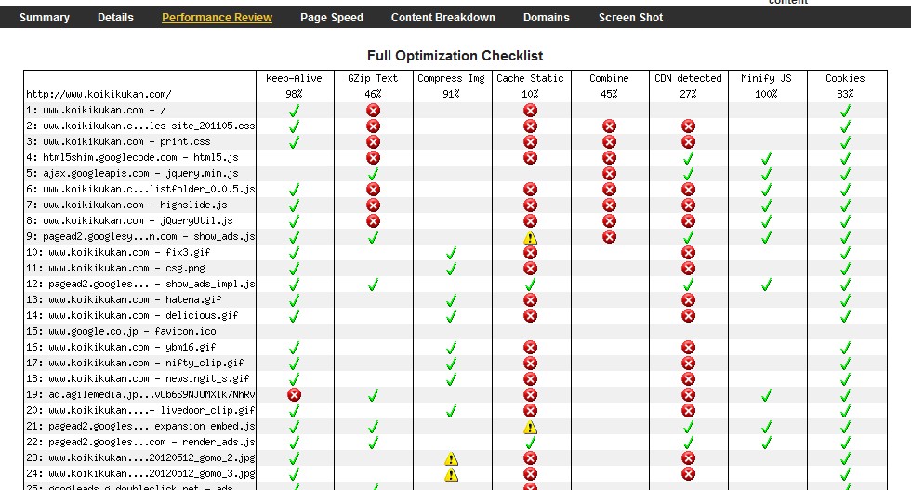Click Compress Img green check for livedoor_clip.gif
Viewport: 911px width, 490px height.
452,411
